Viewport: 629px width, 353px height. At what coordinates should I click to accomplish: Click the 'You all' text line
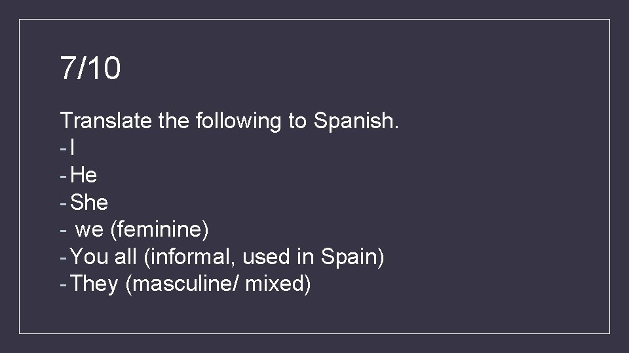tap(227, 257)
